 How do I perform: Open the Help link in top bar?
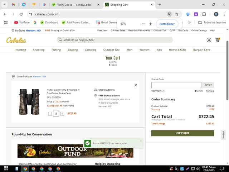212,30
